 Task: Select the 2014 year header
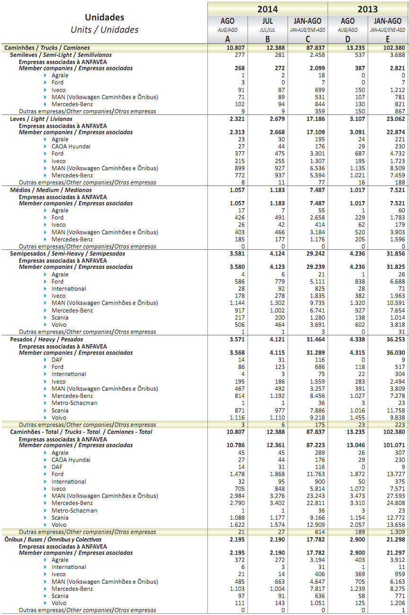coord(267,9)
